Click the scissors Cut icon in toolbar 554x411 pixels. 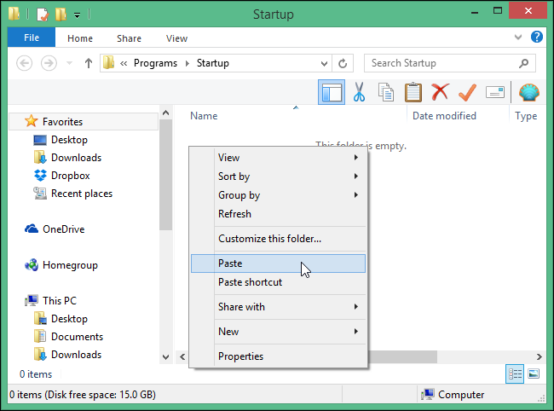tap(359, 92)
